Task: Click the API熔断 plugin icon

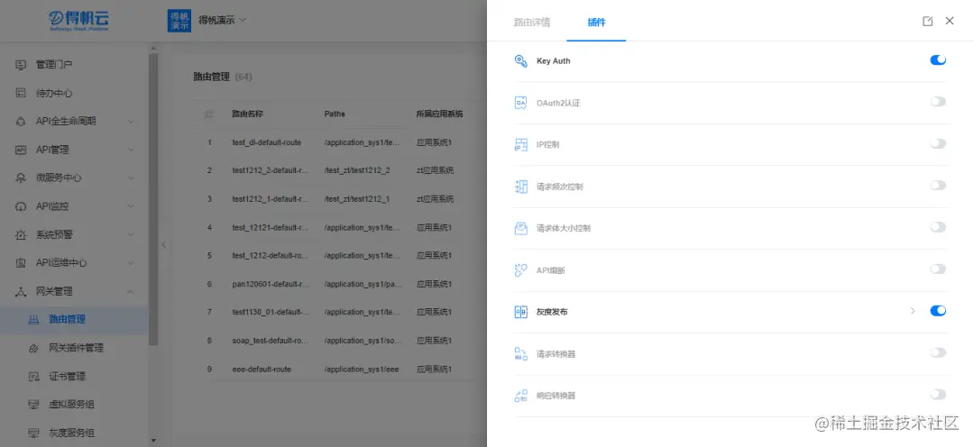Action: click(x=520, y=270)
